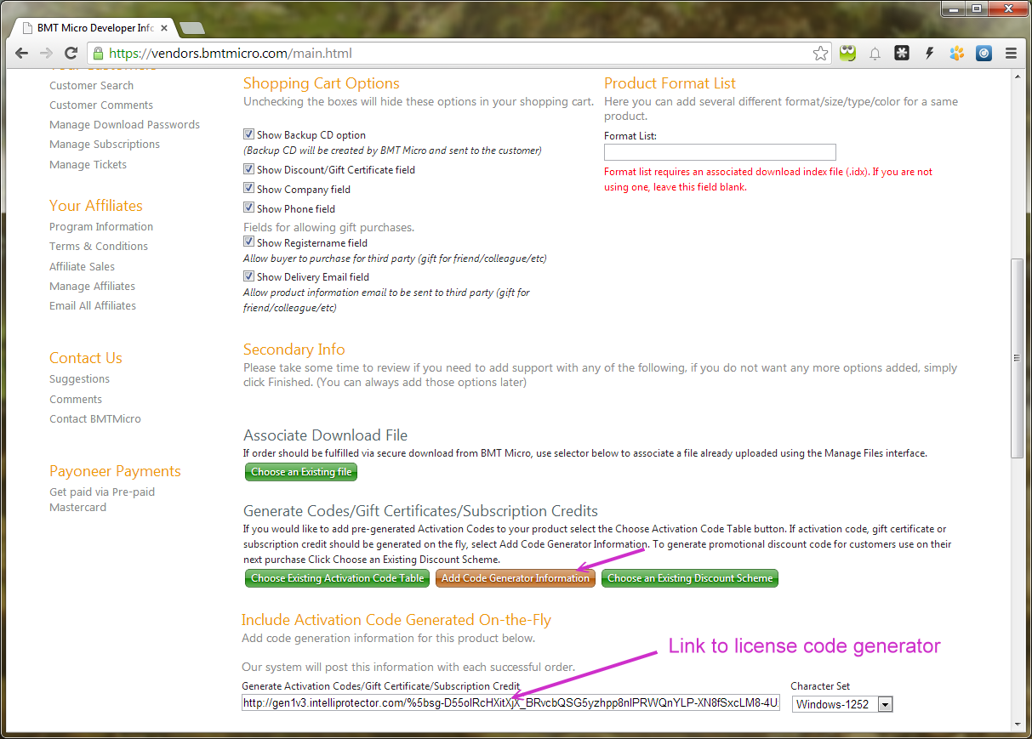Click the page scrollbar thumb
The height and width of the screenshot is (739, 1032).
pyautogui.click(x=1018, y=359)
